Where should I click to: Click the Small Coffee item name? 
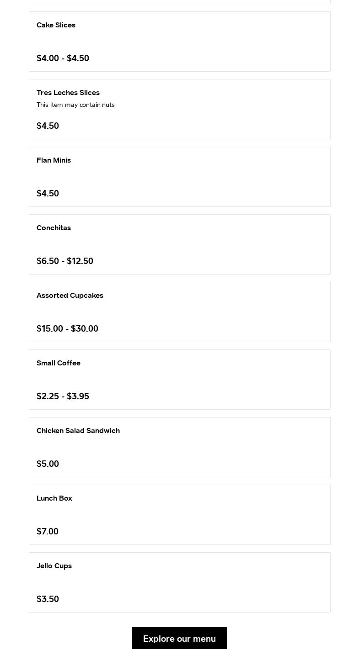coord(59,363)
